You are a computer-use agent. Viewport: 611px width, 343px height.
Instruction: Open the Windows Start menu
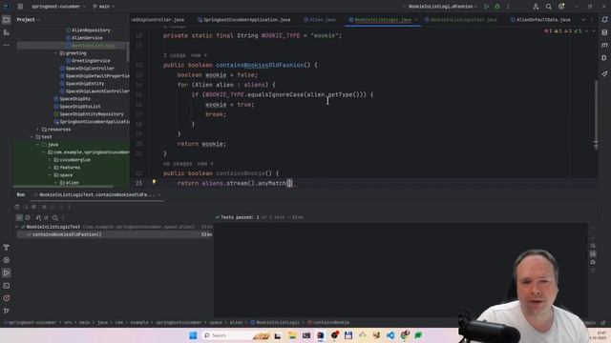coord(193,335)
